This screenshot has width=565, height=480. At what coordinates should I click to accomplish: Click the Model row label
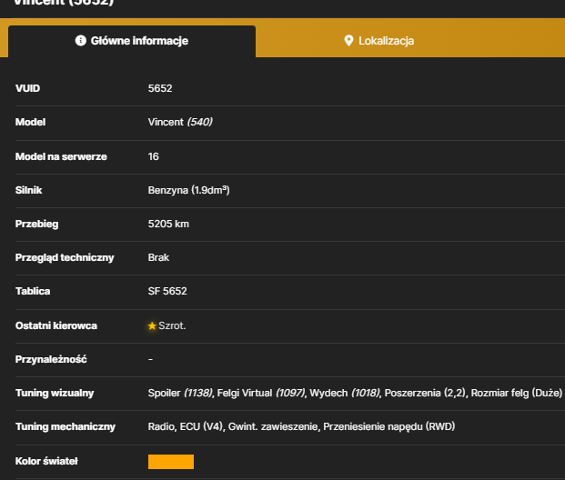click(31, 122)
